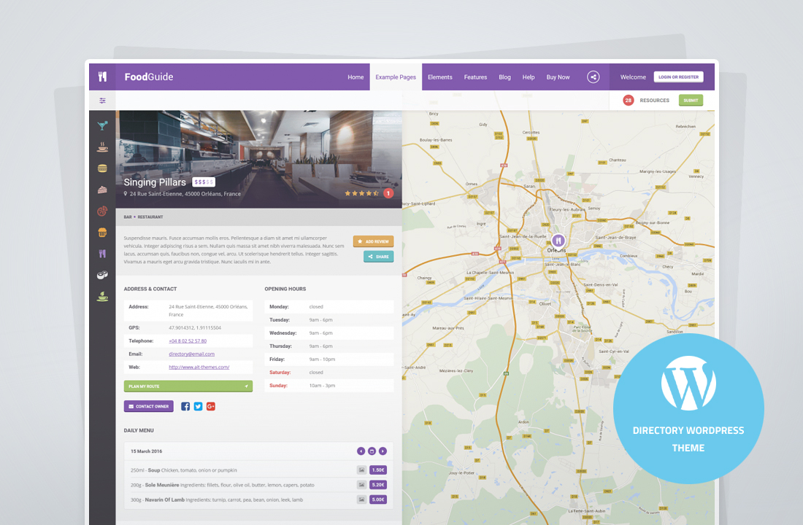Image resolution: width=803 pixels, height=525 pixels.
Task: Click the FoodGuide fork-and-knife logo icon
Action: (102, 77)
